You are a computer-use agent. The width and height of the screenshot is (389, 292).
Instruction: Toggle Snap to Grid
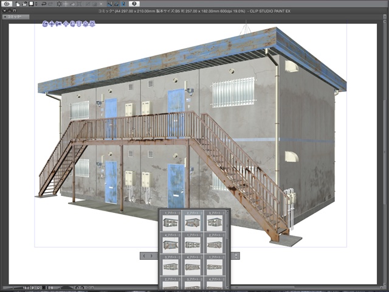pos(123,4)
